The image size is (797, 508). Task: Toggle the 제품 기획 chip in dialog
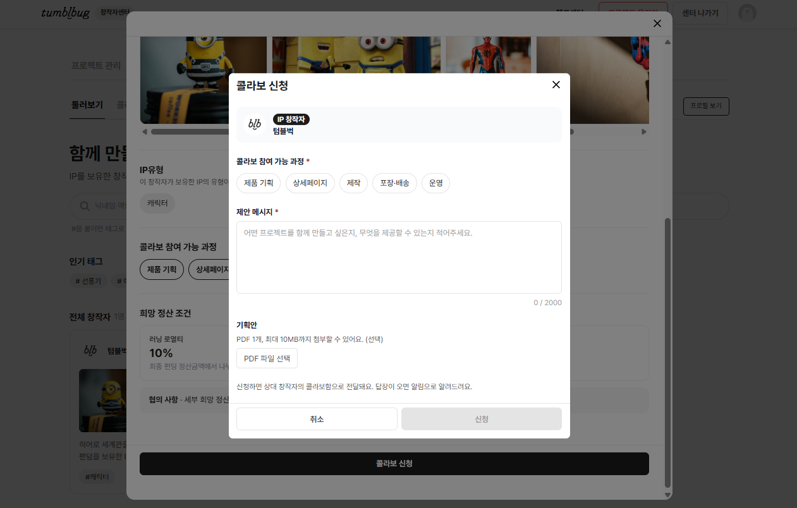259,183
